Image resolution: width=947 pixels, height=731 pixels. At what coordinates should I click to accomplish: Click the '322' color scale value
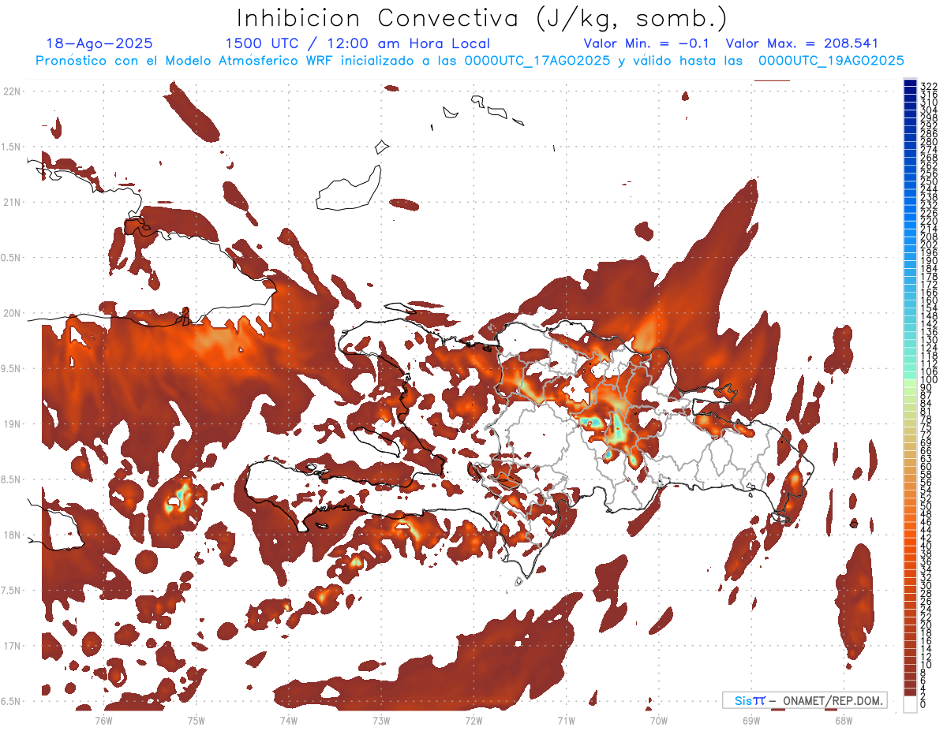click(928, 86)
